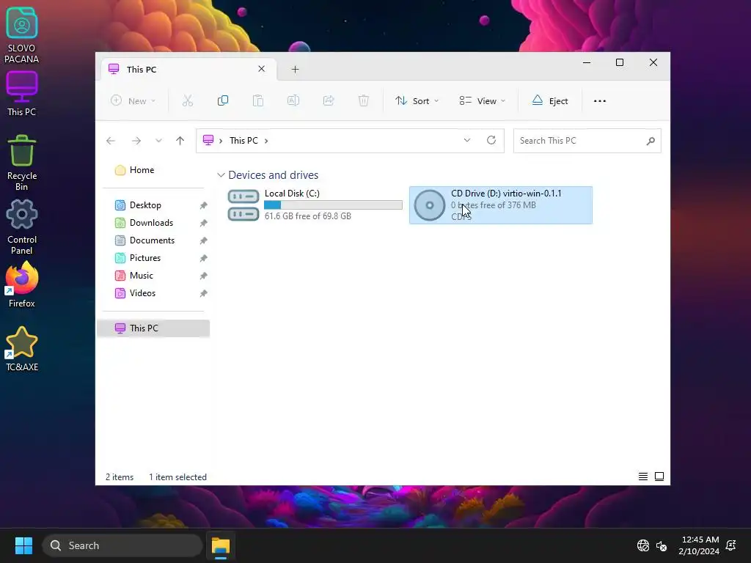Switch to details view icon in status bar
751x563 pixels.
(x=642, y=476)
